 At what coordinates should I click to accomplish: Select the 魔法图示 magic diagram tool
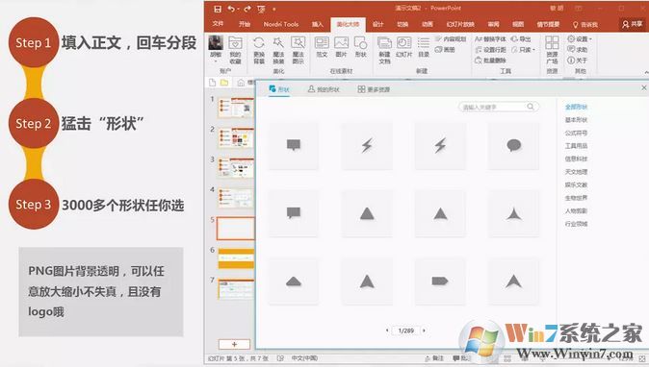(298, 50)
